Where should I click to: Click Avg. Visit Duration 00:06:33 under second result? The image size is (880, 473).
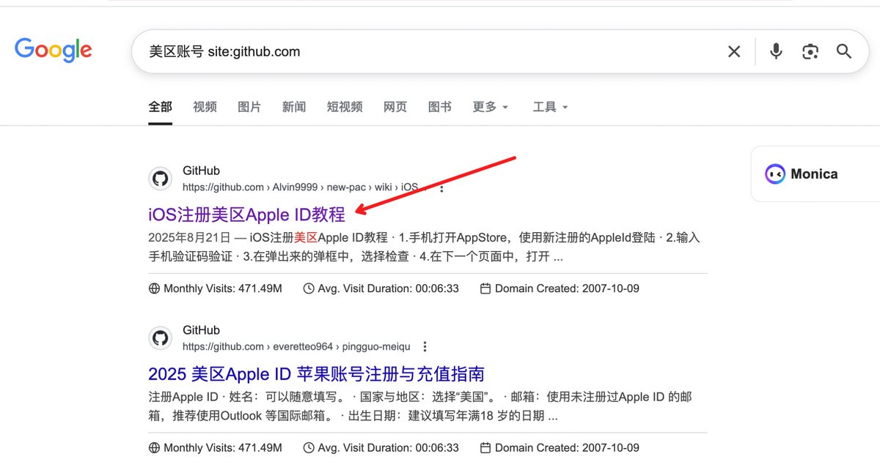tap(389, 447)
